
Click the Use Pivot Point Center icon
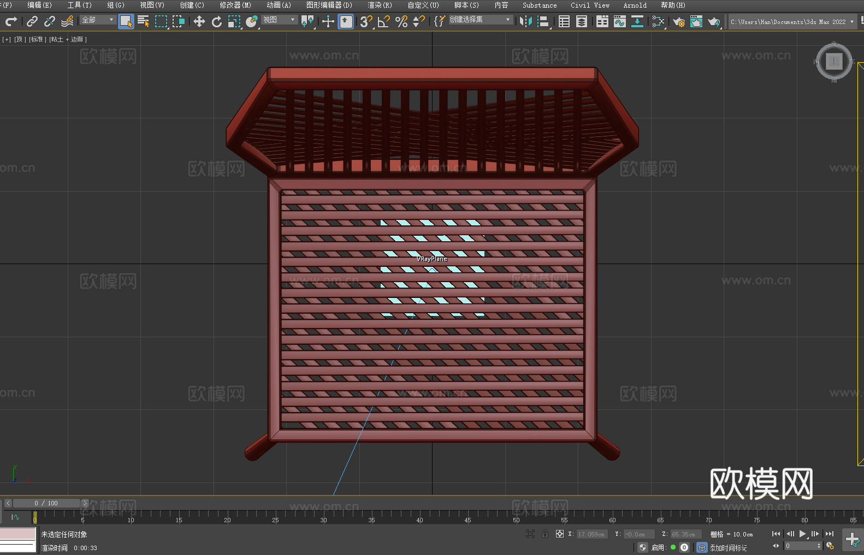click(x=307, y=21)
